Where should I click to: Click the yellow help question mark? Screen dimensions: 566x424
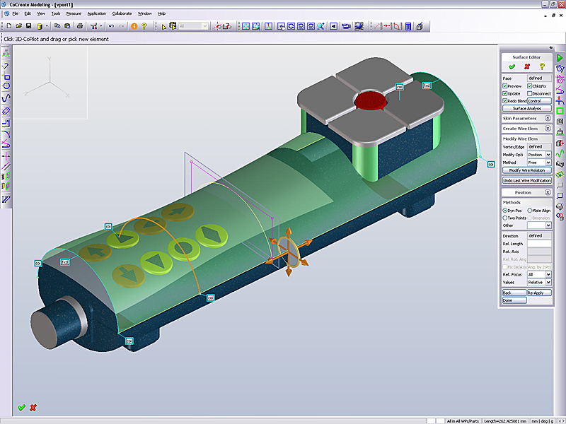point(144,26)
